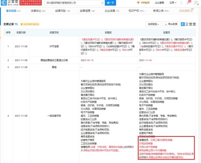Click the user avatar icon at top right
201x163 pixels.
click(x=196, y=3)
